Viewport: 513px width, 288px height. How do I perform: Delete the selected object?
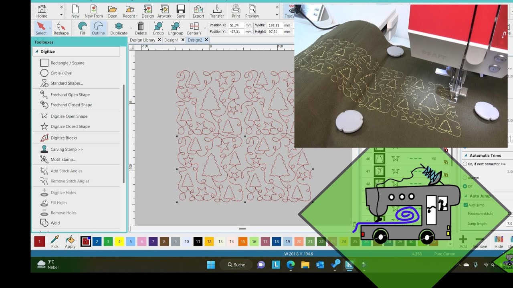click(141, 28)
